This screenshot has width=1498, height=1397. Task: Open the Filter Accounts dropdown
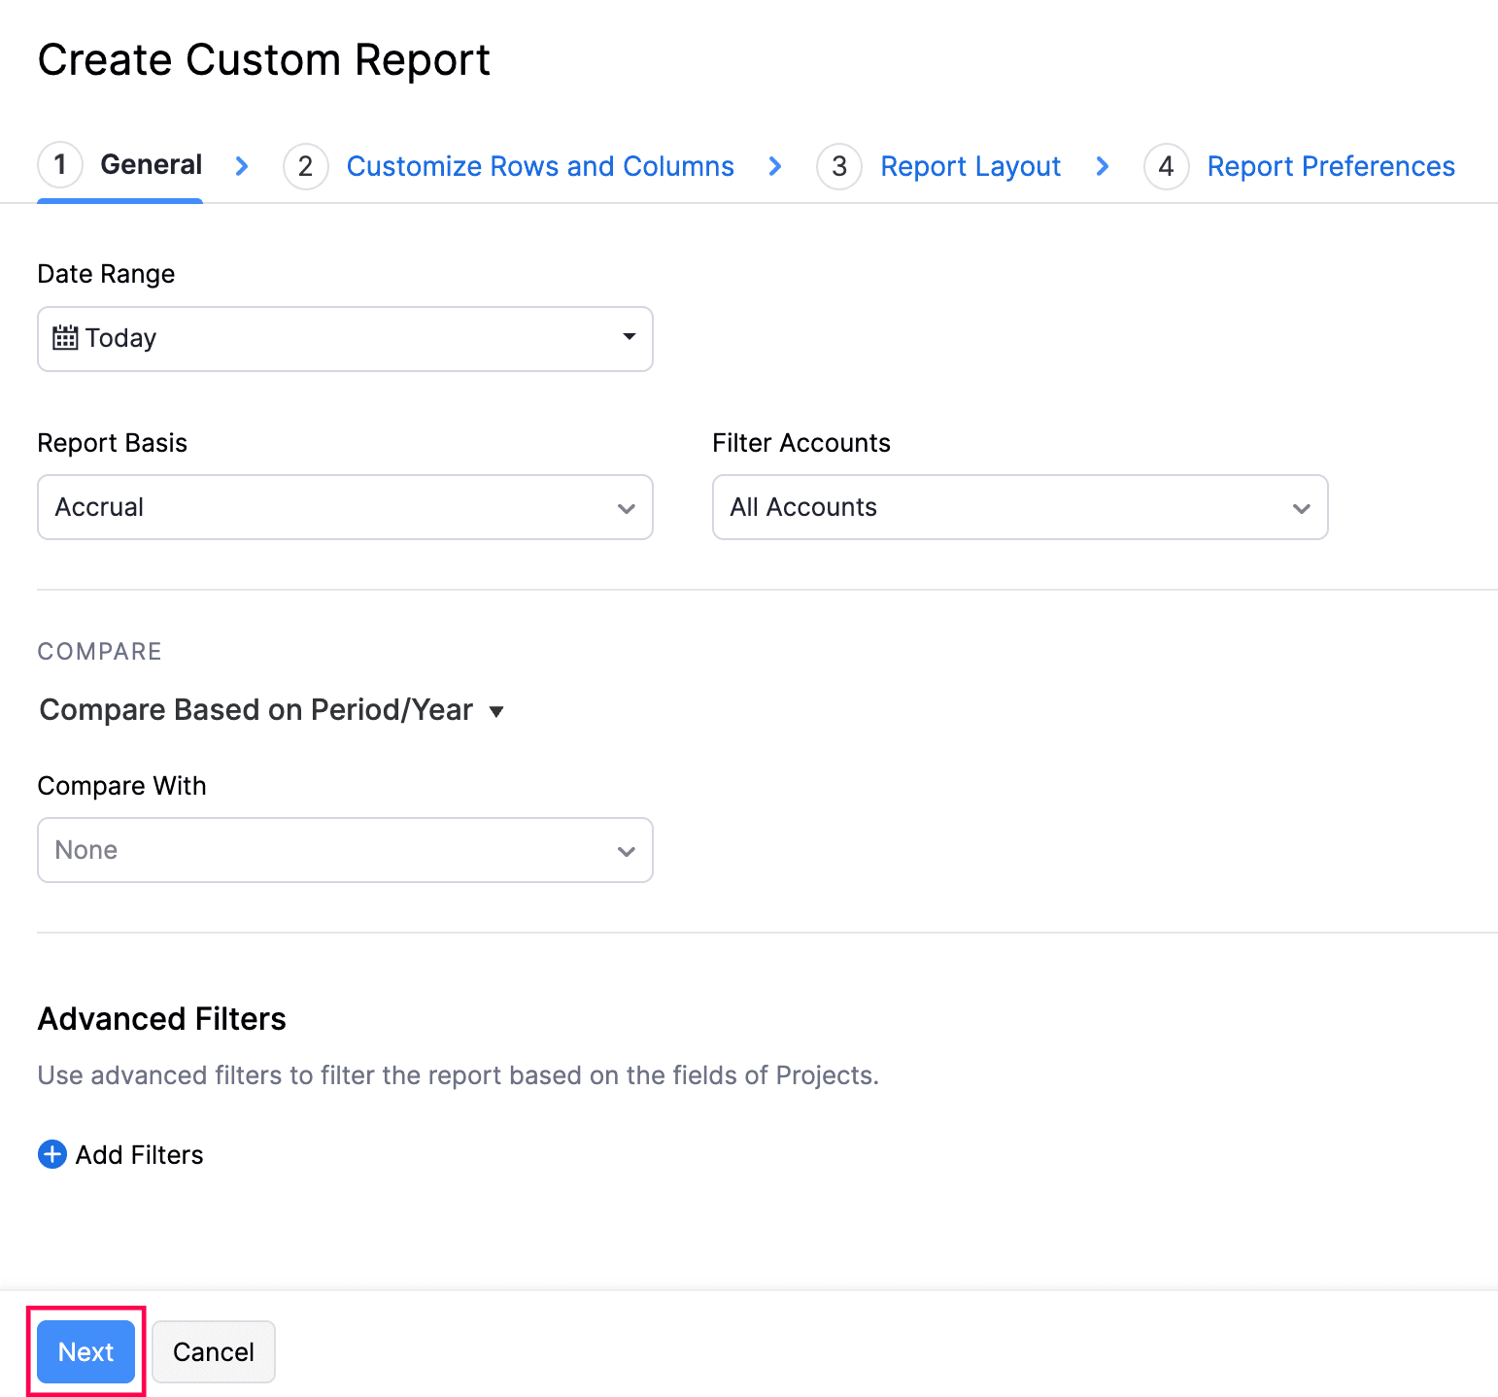(x=1019, y=507)
